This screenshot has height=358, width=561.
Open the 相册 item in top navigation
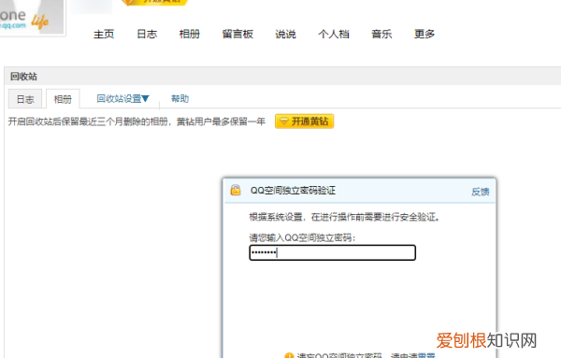click(x=190, y=34)
